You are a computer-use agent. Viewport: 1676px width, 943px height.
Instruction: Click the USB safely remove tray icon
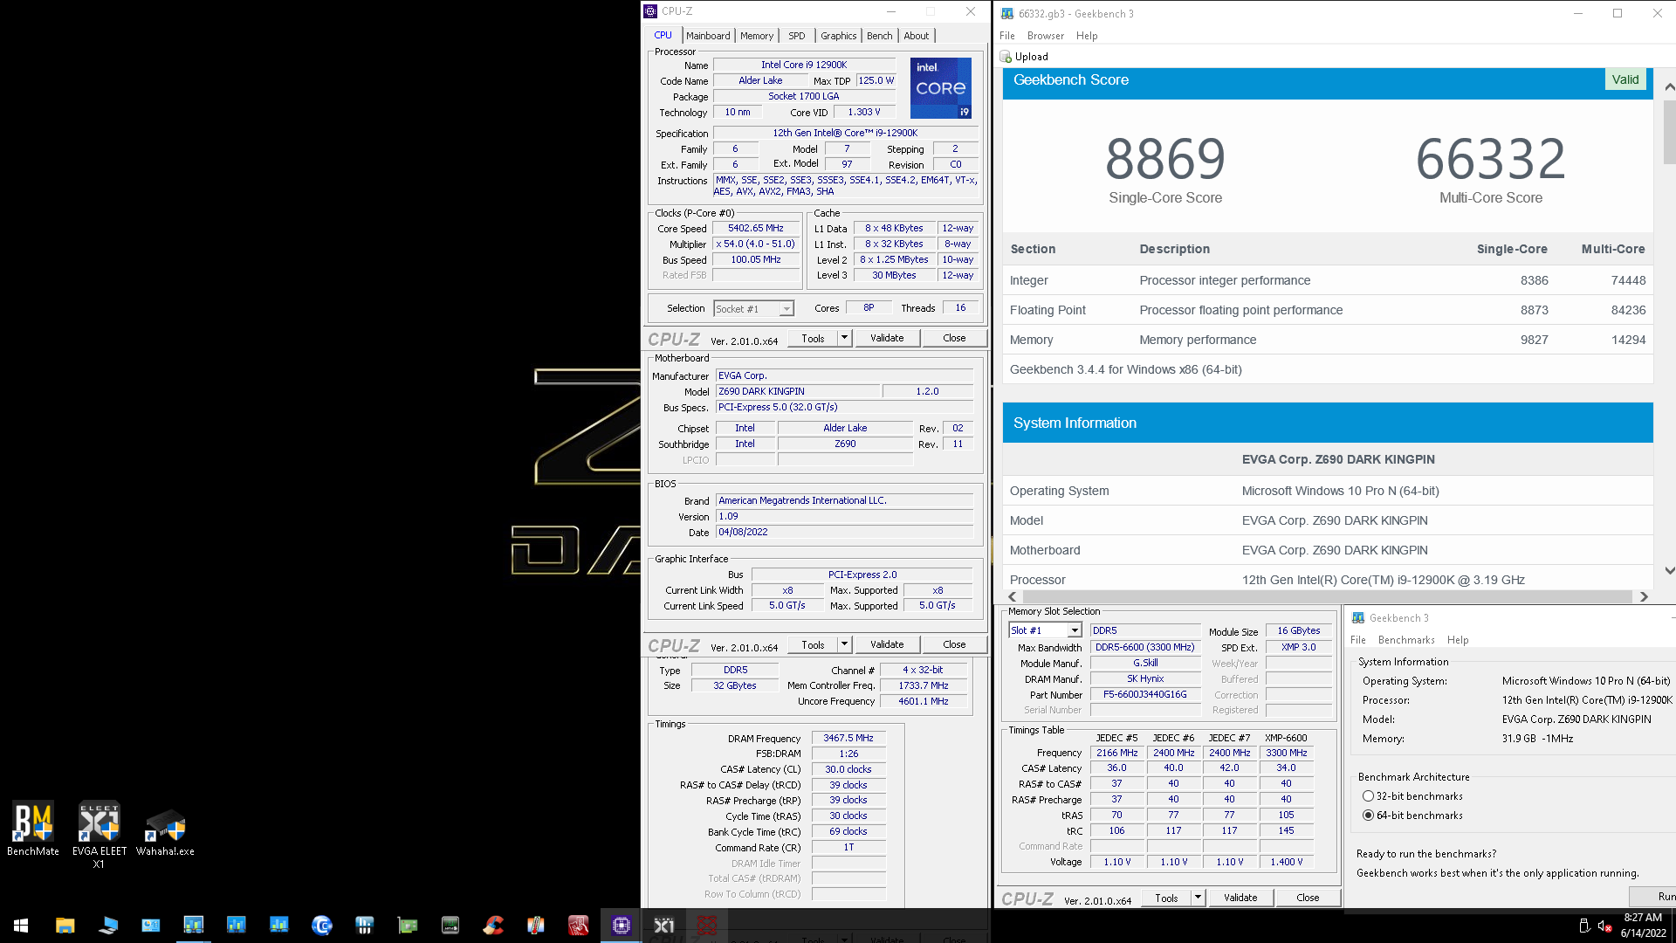point(1584,926)
